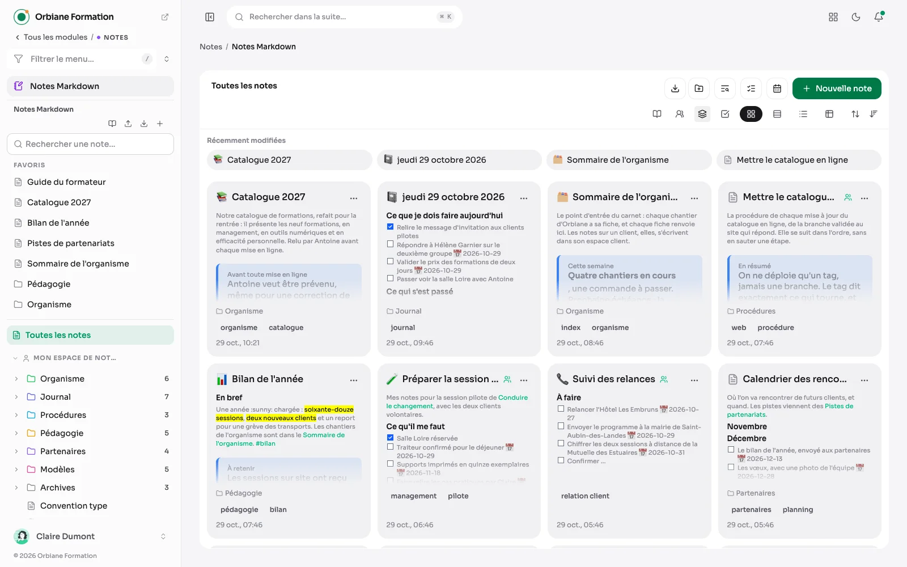Collapse the Mon espace de notes section

pyautogui.click(x=15, y=358)
